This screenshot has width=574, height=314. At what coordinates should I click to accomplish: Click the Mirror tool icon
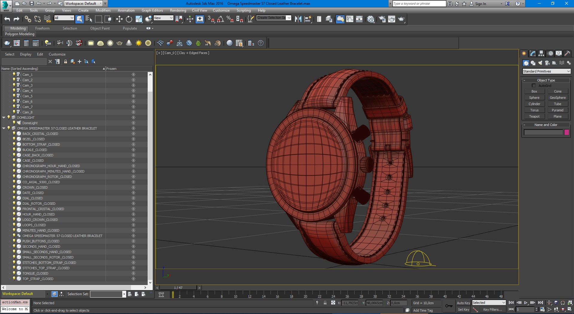(298, 19)
